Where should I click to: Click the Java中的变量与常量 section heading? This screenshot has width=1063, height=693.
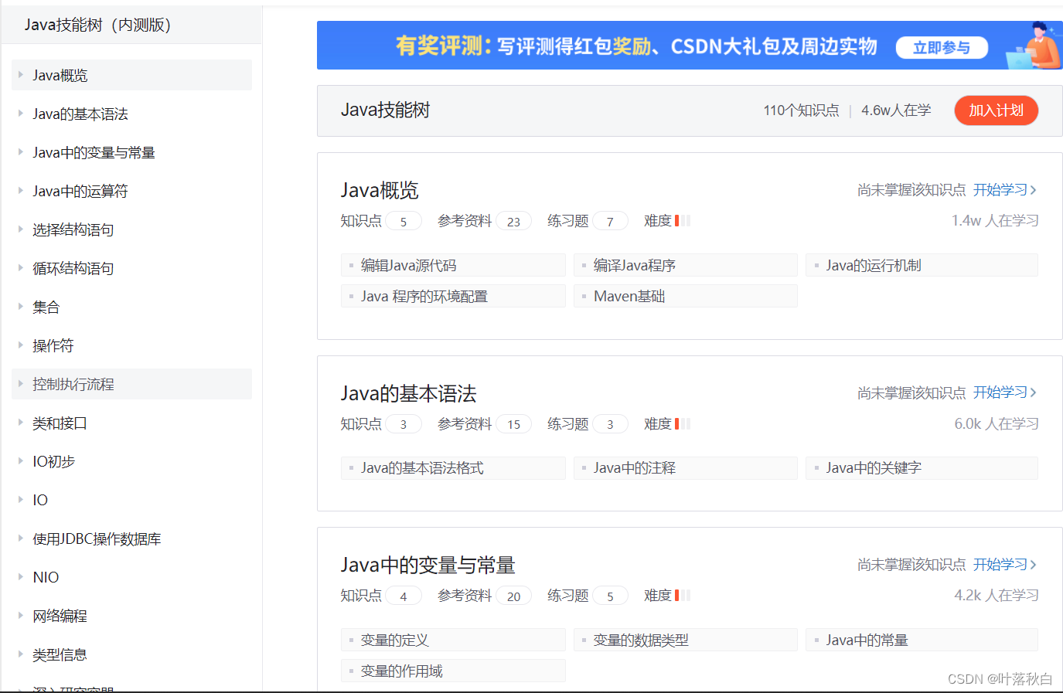pos(428,566)
